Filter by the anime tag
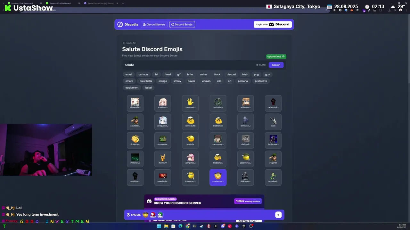Image resolution: width=410 pixels, height=230 pixels. point(203,74)
